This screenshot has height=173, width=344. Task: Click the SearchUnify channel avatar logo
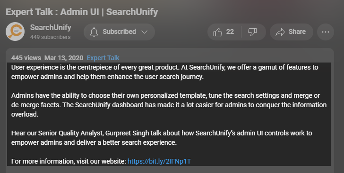coord(15,31)
